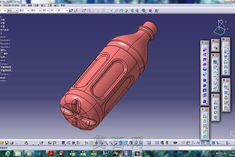
Task: Open the ENOVIA V5 VPM menu
Action: coord(11,6)
